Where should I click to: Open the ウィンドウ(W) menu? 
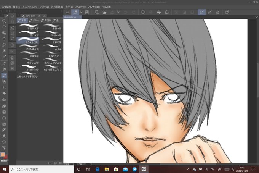[x=93, y=7]
